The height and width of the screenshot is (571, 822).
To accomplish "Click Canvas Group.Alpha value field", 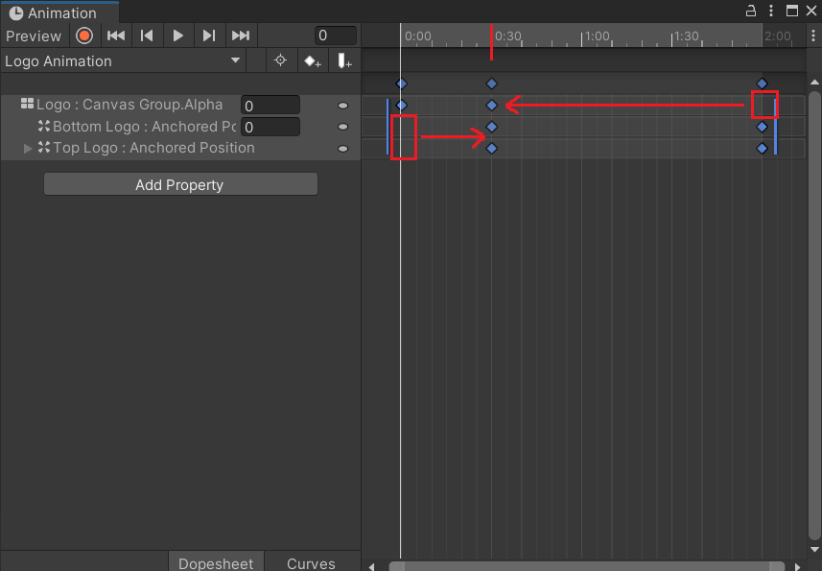I will [270, 106].
